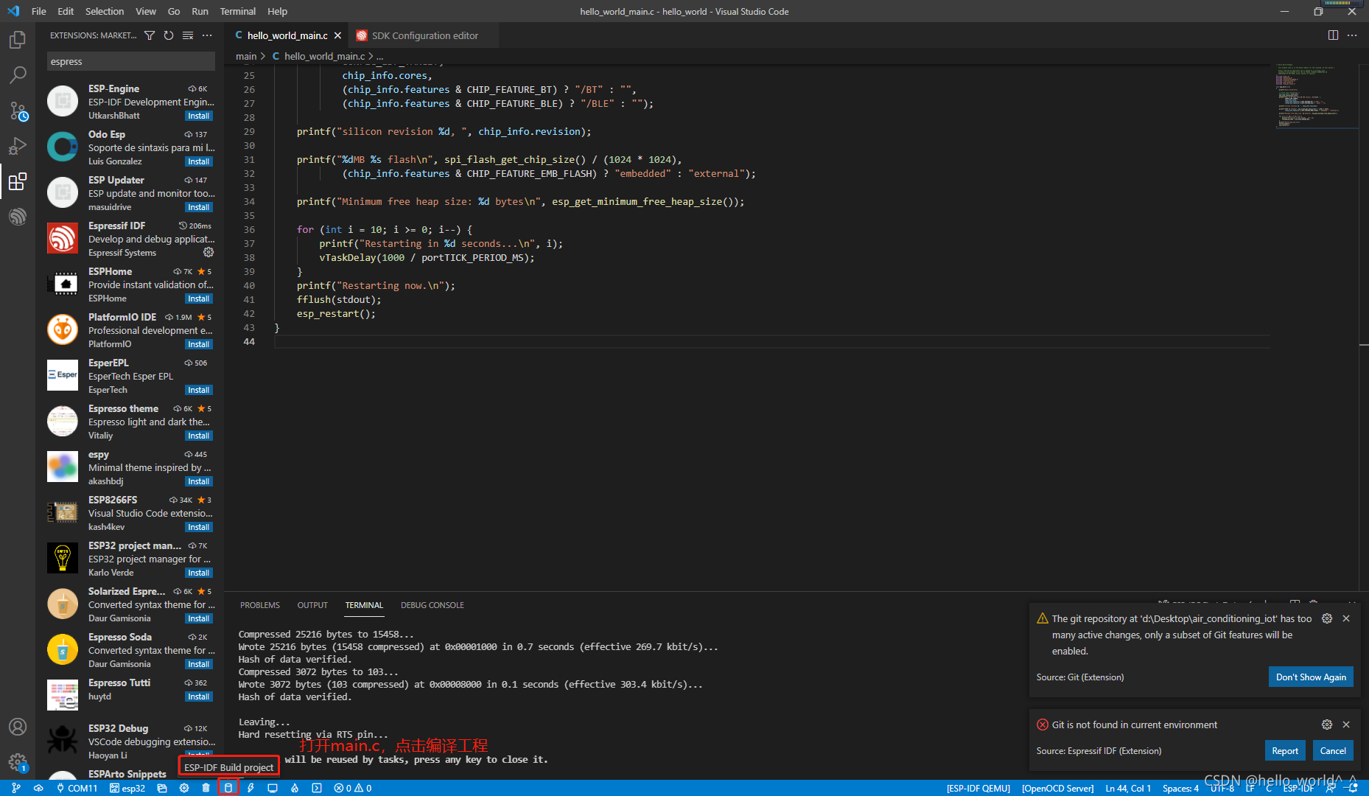The image size is (1369, 796).
Task: Change file encoding UTF-8
Action: 1222,788
